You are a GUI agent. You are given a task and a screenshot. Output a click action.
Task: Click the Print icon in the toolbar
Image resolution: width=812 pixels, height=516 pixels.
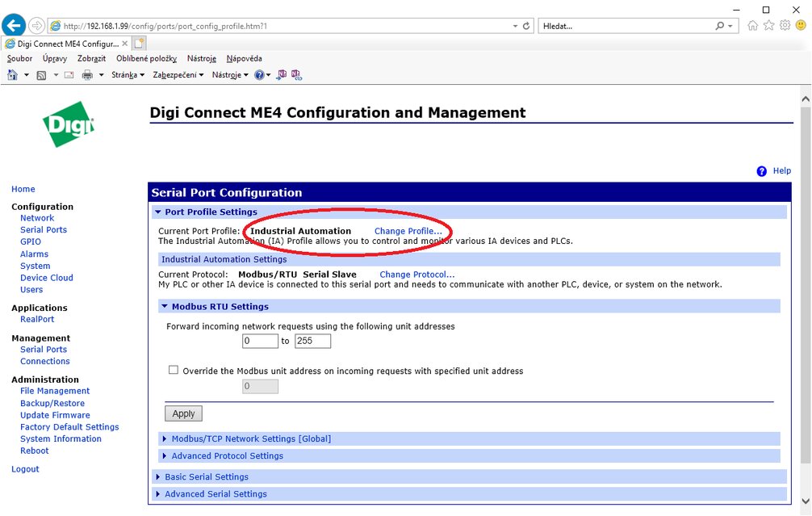88,74
